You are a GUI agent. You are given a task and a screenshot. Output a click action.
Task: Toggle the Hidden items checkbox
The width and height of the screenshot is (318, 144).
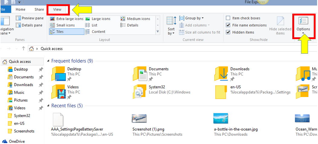coord(228,32)
